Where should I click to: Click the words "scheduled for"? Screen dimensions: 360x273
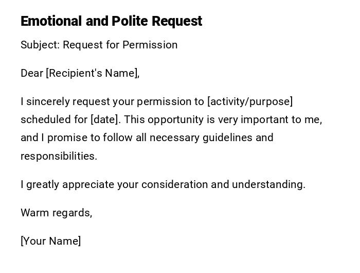click(x=54, y=120)
